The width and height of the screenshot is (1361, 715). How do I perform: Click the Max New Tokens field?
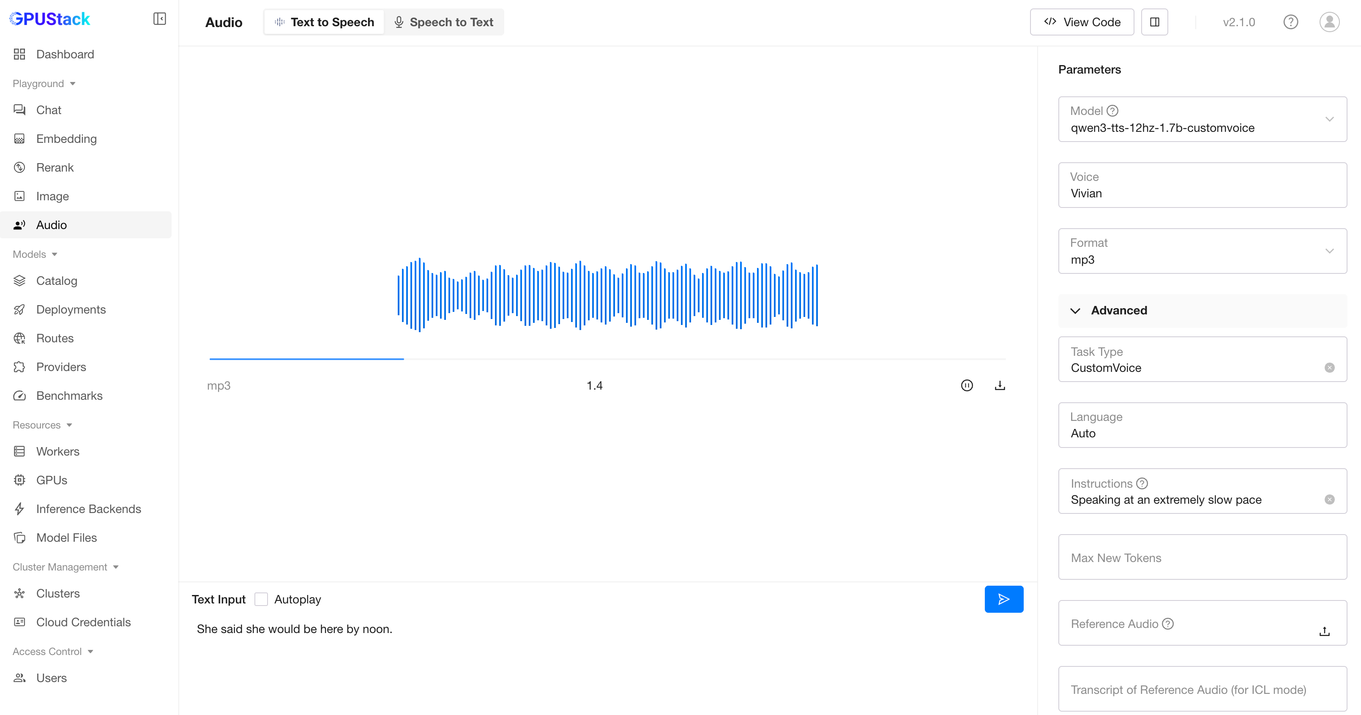(x=1202, y=558)
